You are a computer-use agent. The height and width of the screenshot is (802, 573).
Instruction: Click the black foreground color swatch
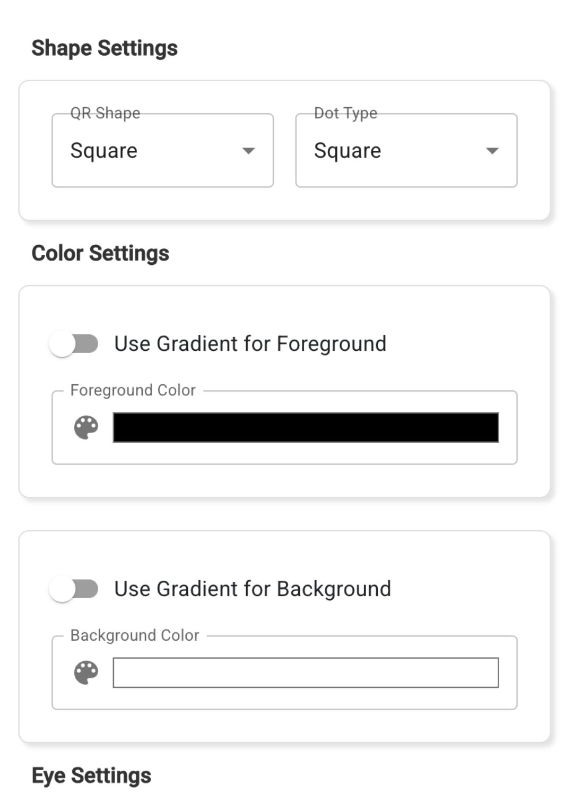306,427
